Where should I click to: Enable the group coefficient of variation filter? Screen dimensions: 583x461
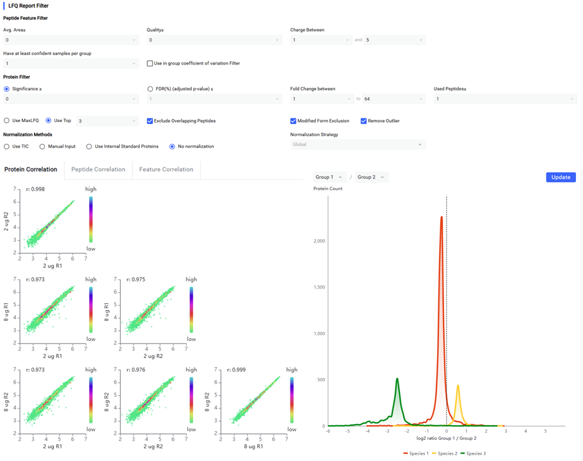point(150,63)
